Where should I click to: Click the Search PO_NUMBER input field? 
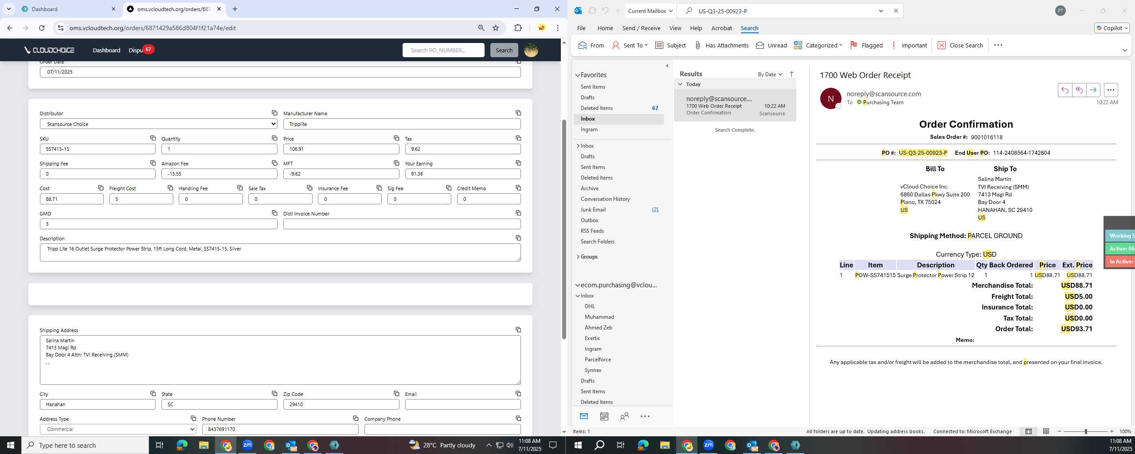coord(443,50)
